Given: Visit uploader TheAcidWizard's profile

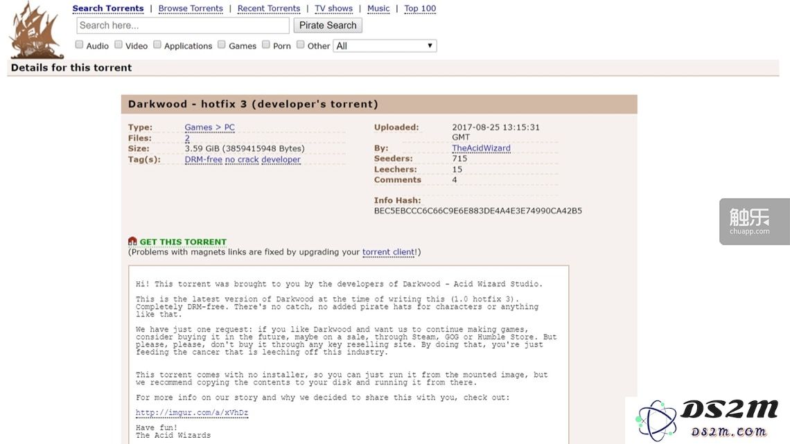Looking at the screenshot, I should pyautogui.click(x=481, y=148).
